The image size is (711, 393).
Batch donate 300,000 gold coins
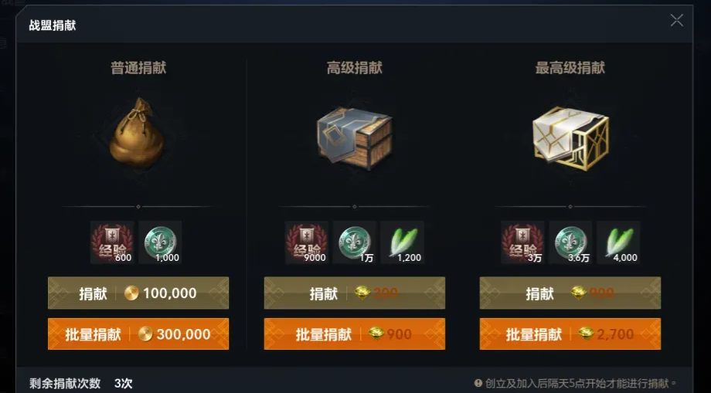click(138, 334)
